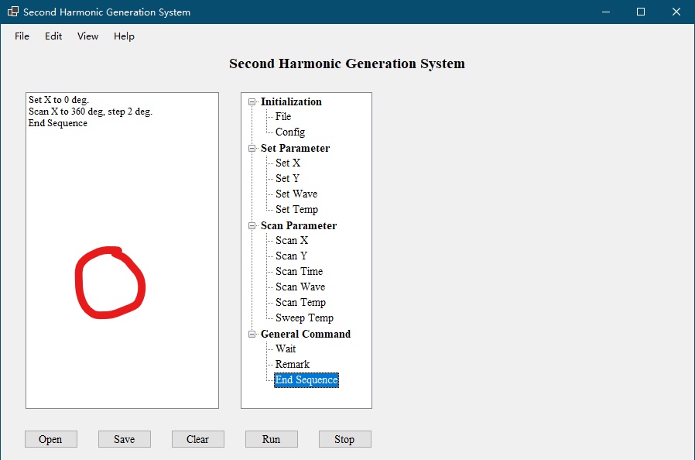
Task: Stop the running sequence
Action: pos(345,439)
